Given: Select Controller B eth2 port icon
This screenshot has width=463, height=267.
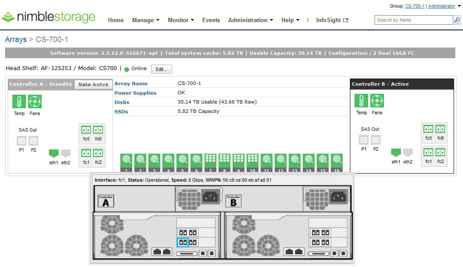Looking at the screenshot, I should tap(408, 152).
